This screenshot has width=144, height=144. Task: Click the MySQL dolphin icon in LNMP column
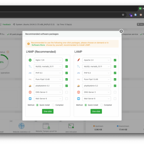click(x=30, y=67)
